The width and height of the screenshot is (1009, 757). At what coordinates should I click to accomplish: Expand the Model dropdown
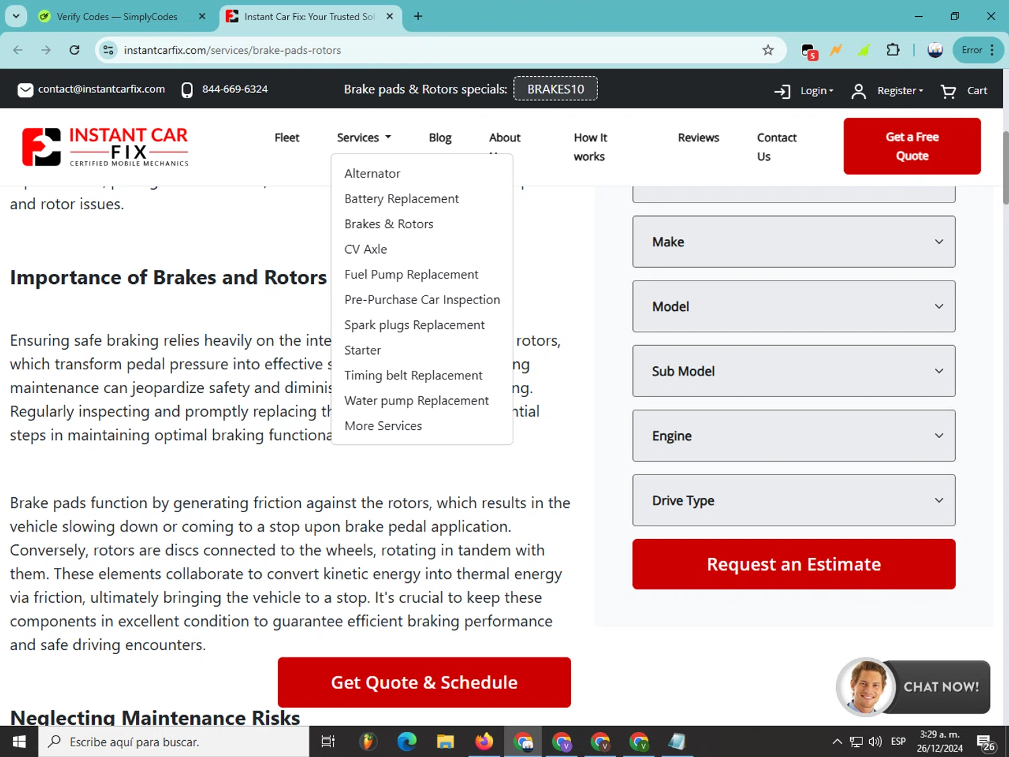click(x=794, y=306)
